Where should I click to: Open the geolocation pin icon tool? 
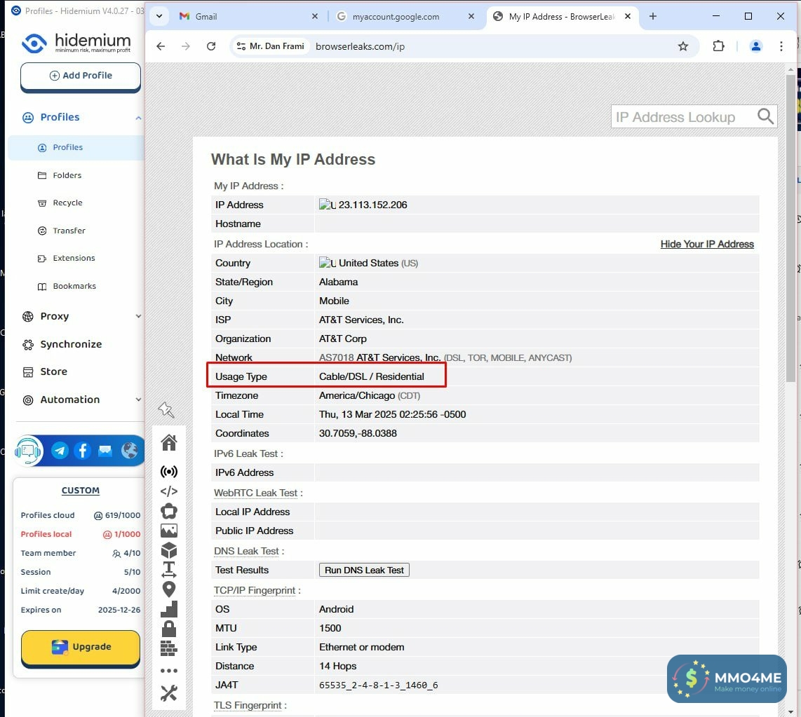[168, 589]
